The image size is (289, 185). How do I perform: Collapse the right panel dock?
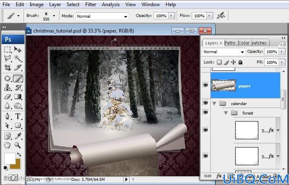click(284, 38)
